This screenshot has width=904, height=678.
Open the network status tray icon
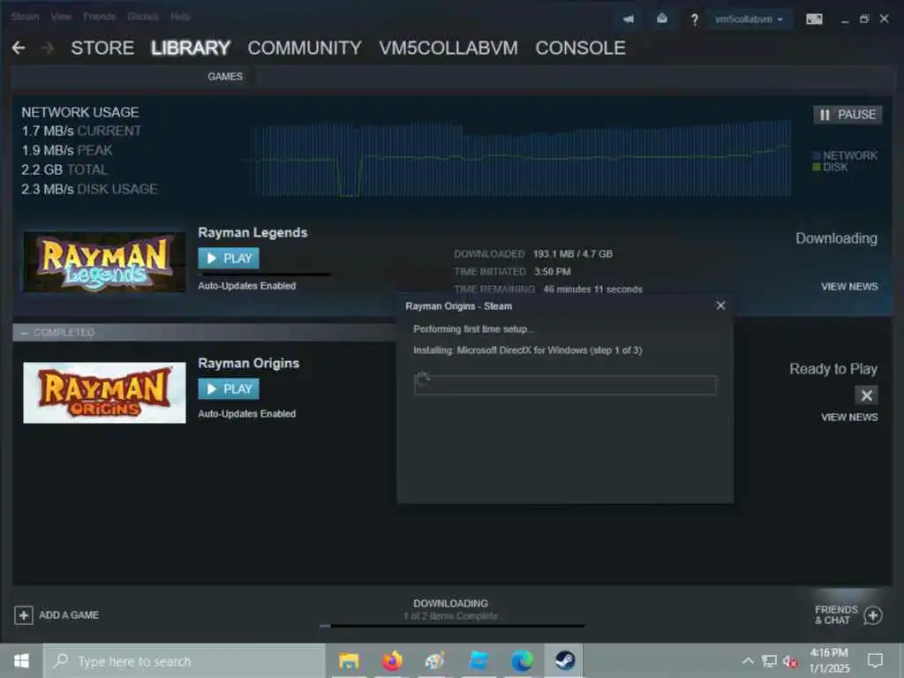(769, 660)
